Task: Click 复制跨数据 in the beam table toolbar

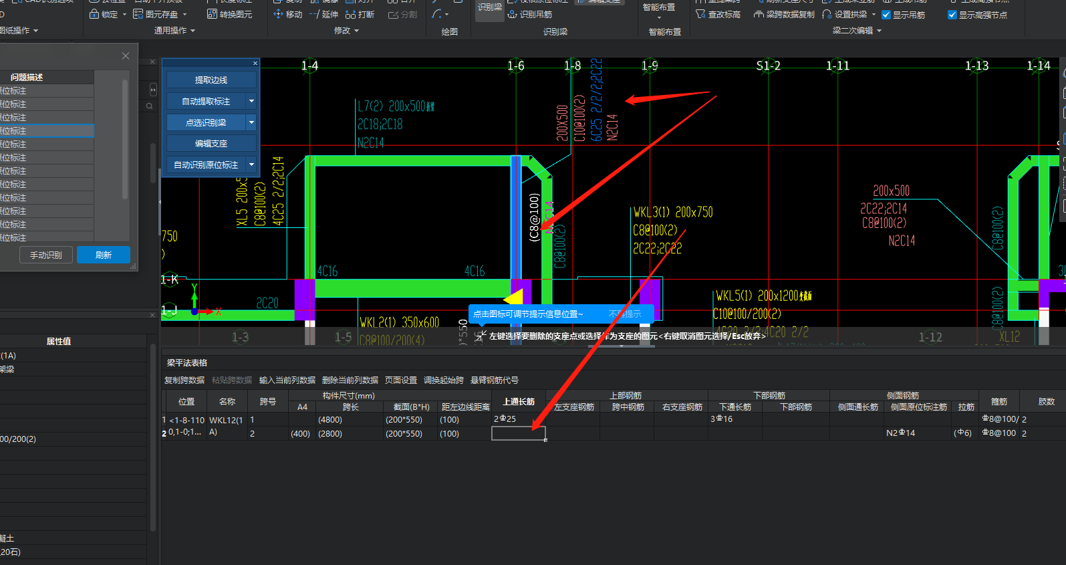Action: point(184,380)
